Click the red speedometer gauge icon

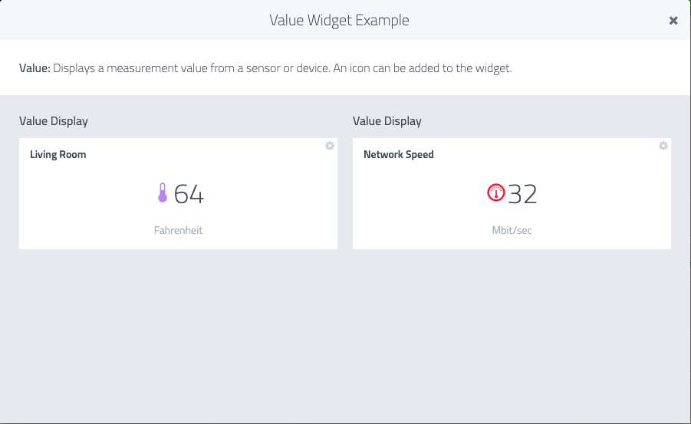point(495,192)
